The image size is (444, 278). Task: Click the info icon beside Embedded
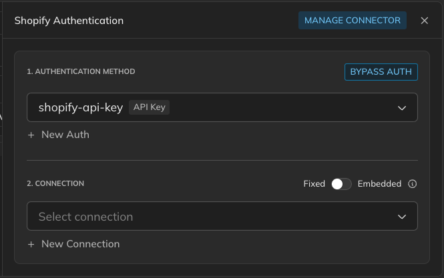(413, 184)
